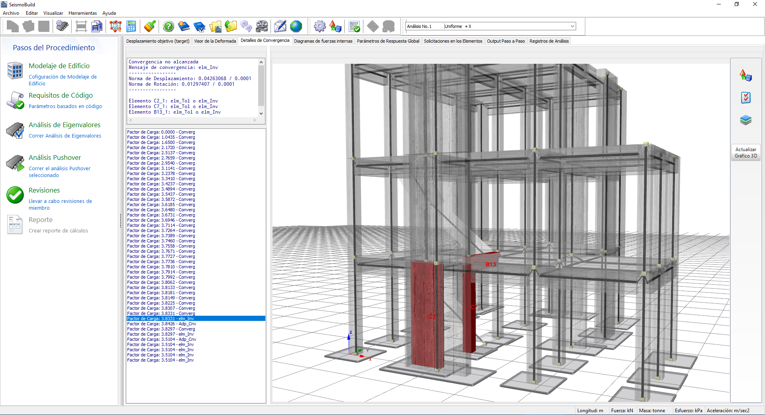
Task: Click the film reel movie icon
Action: 262,27
